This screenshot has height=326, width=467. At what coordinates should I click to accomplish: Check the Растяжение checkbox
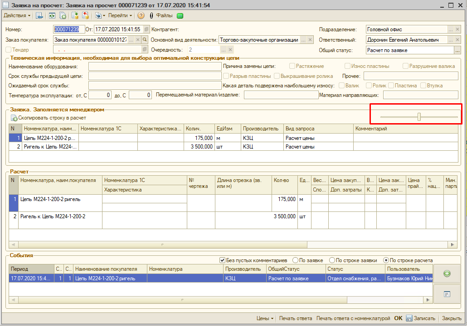point(292,66)
